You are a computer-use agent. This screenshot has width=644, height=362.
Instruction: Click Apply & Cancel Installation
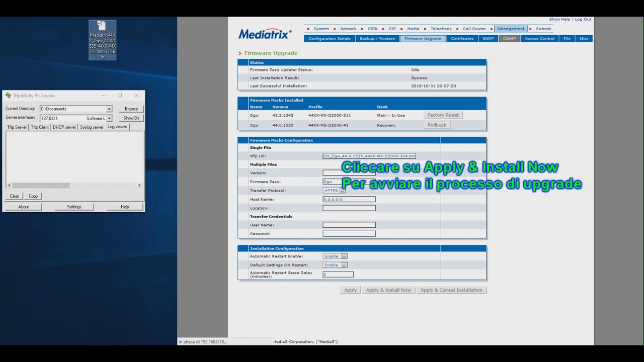(x=451, y=290)
